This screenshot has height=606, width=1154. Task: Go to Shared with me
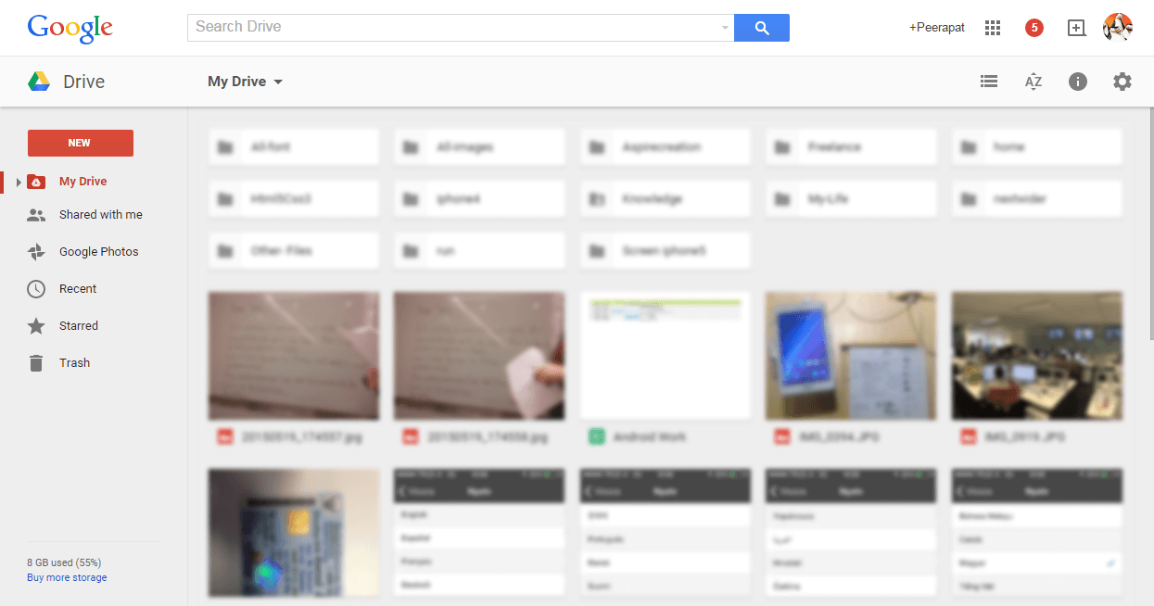tap(101, 215)
